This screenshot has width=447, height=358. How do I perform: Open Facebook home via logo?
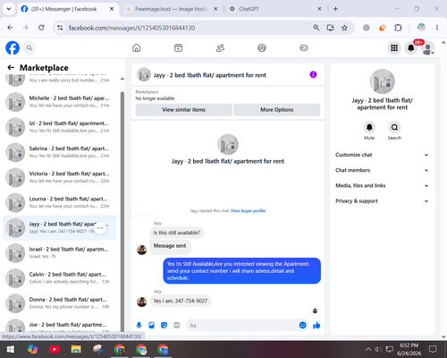pyautogui.click(x=13, y=47)
